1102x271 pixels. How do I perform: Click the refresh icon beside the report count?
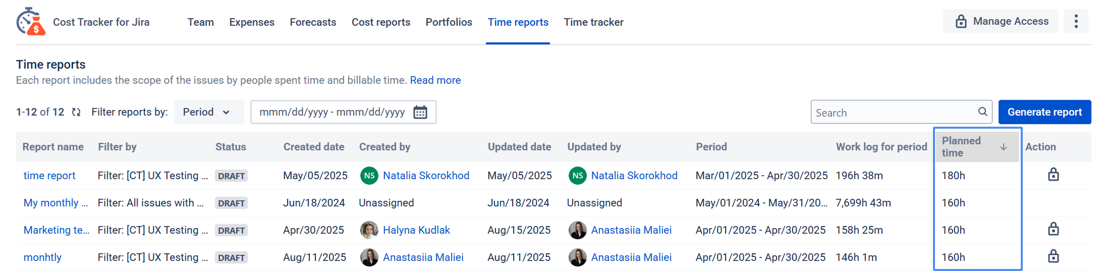click(76, 112)
